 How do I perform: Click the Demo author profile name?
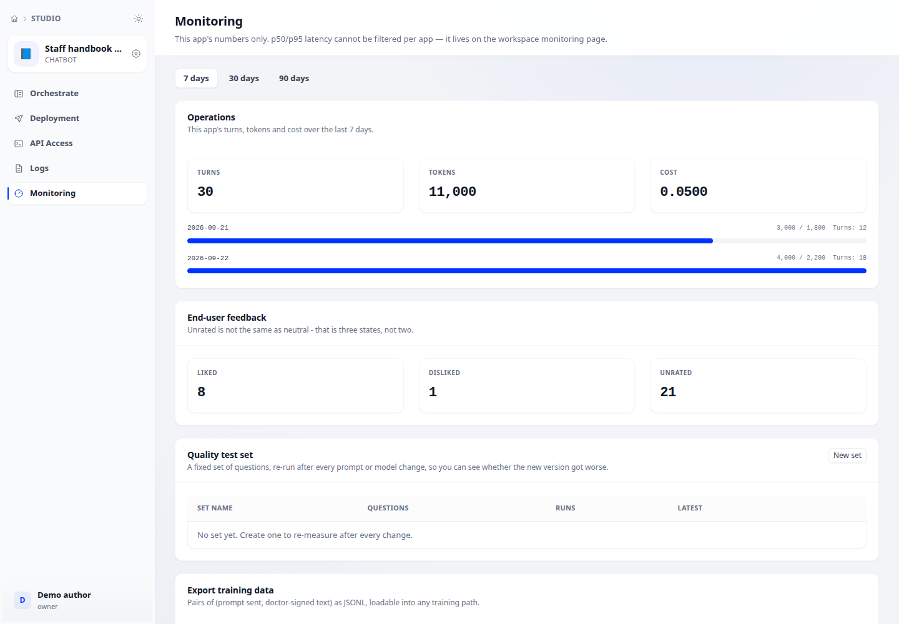(64, 595)
